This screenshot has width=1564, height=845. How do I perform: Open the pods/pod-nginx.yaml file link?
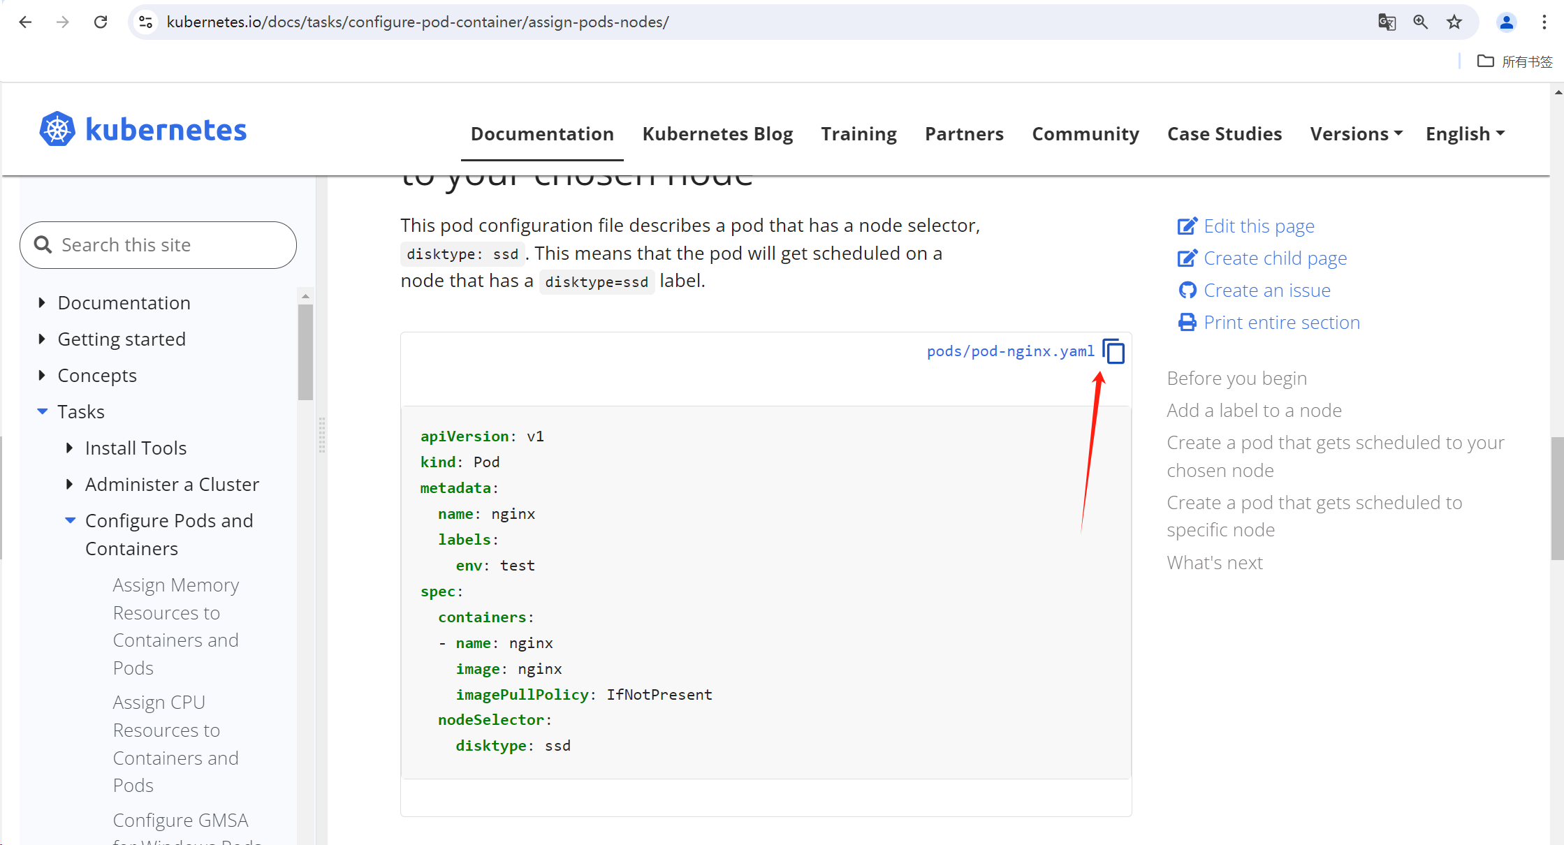1010,351
